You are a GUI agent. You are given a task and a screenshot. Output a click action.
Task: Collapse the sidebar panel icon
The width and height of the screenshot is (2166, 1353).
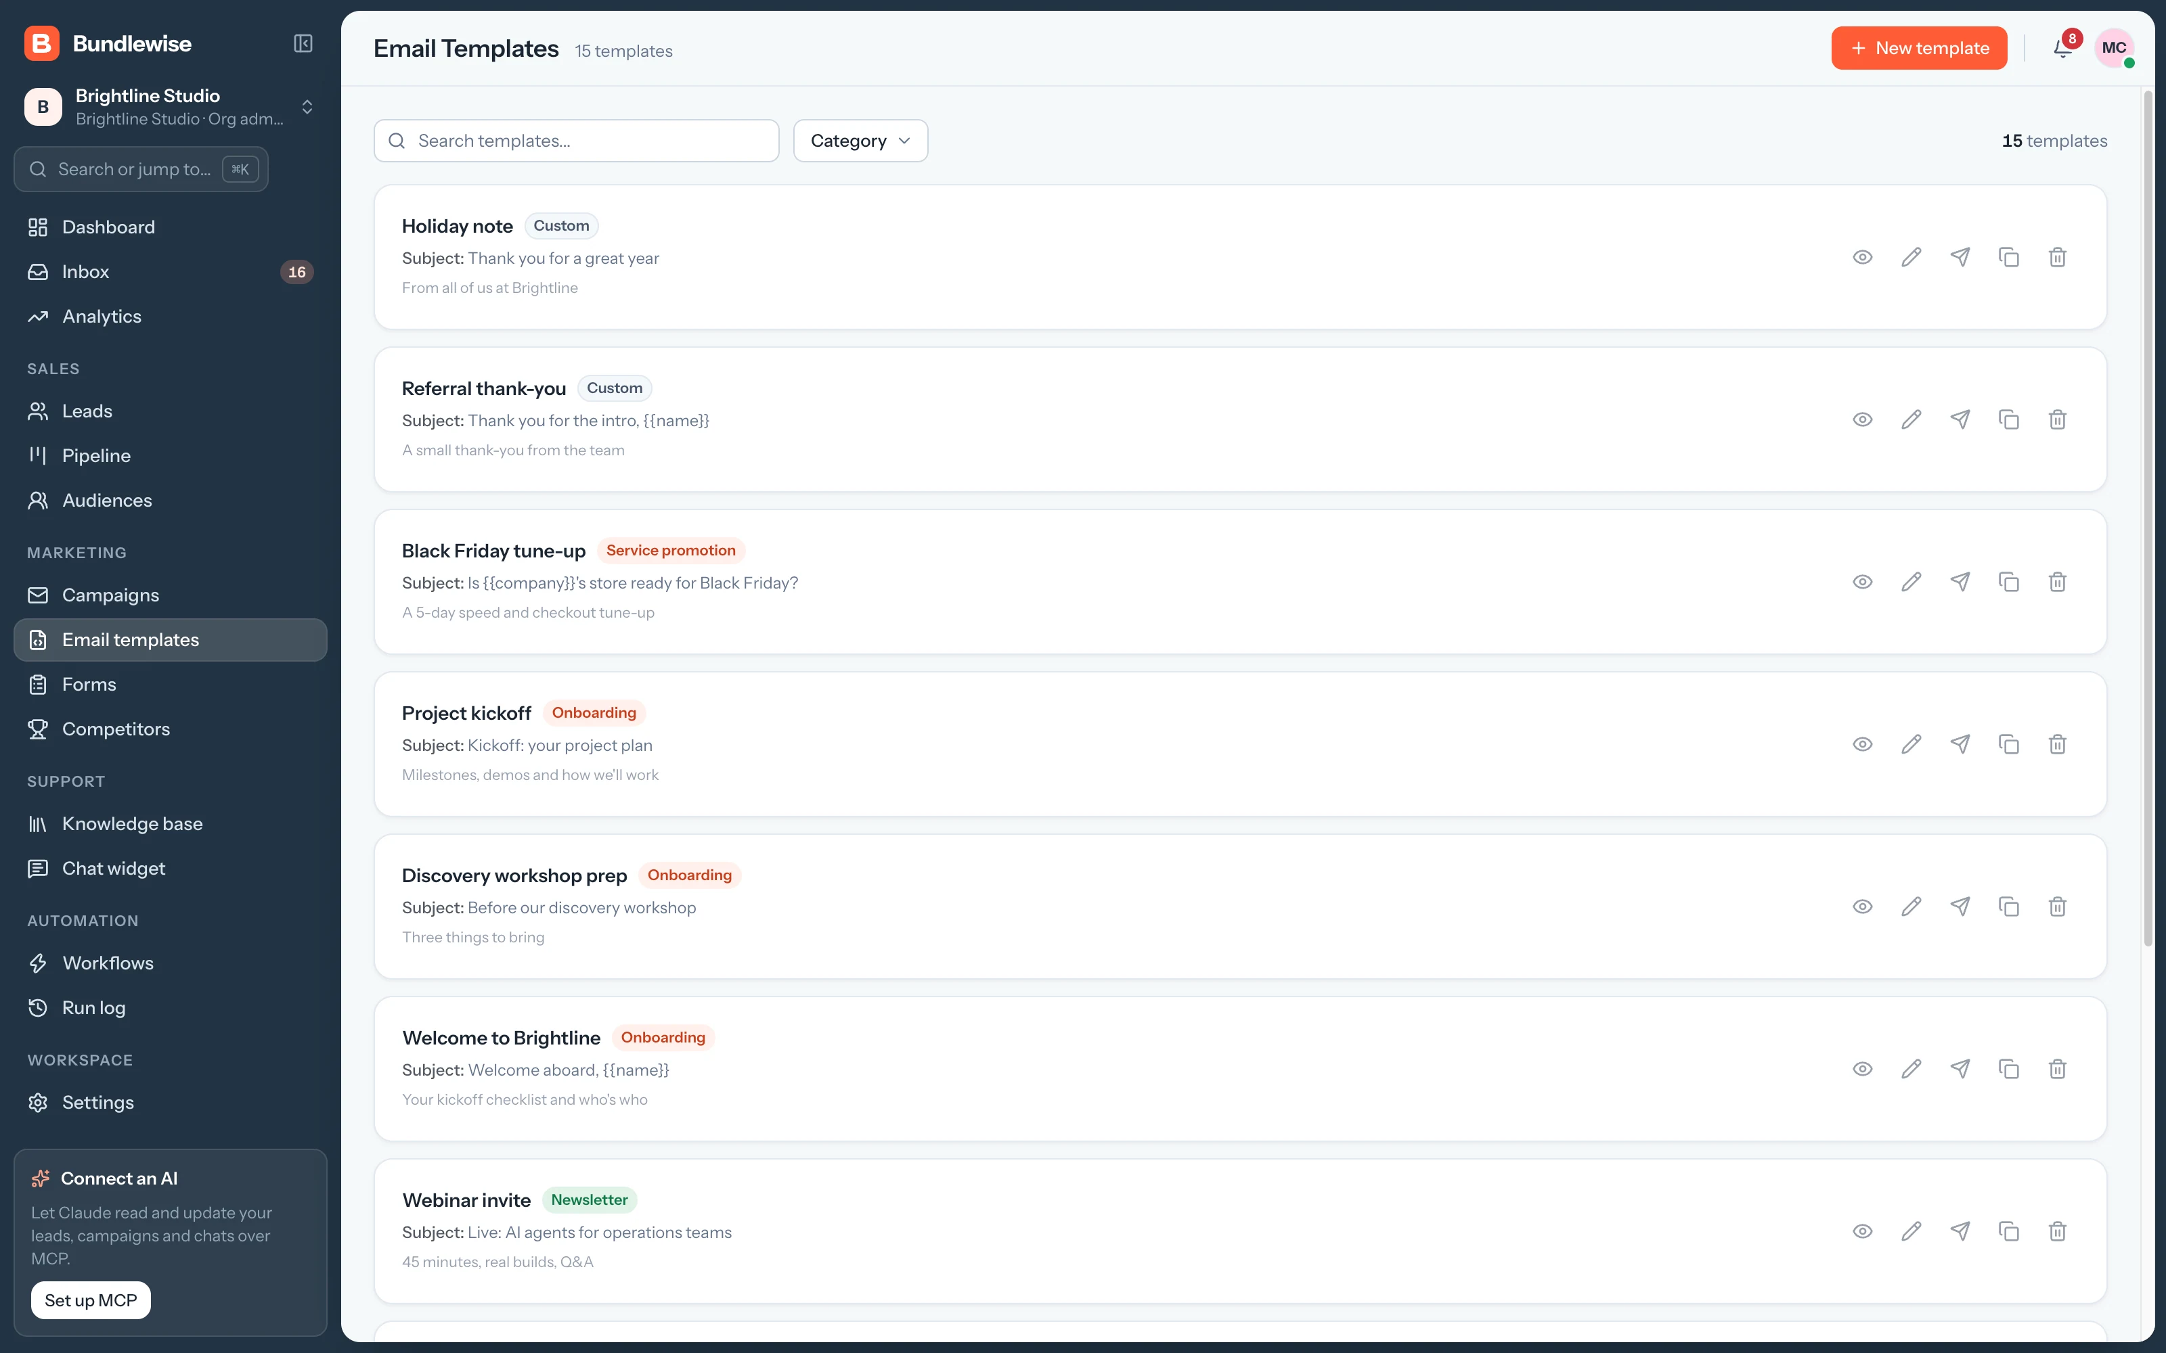[303, 44]
